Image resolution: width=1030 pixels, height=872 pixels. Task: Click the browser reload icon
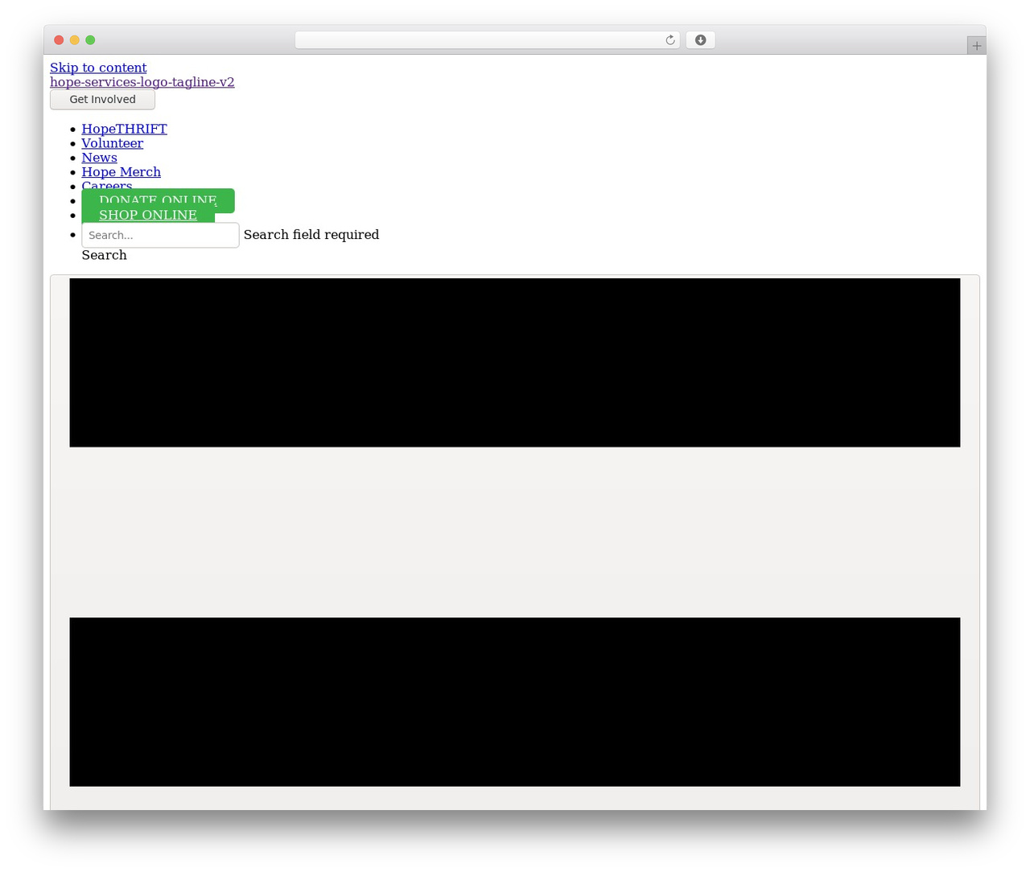coord(669,40)
